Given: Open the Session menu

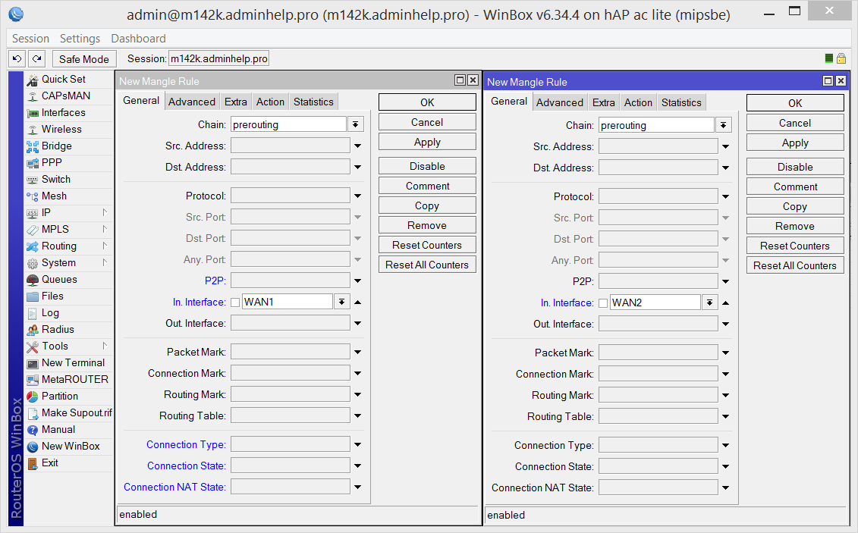Looking at the screenshot, I should [30, 38].
